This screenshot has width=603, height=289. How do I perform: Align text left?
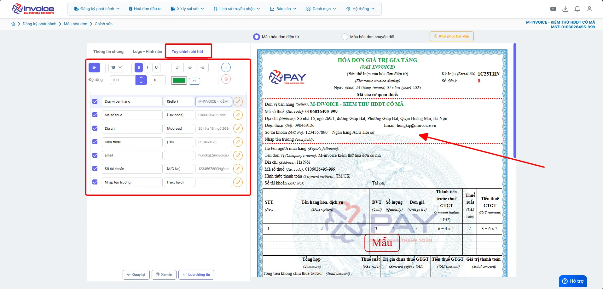tap(177, 67)
